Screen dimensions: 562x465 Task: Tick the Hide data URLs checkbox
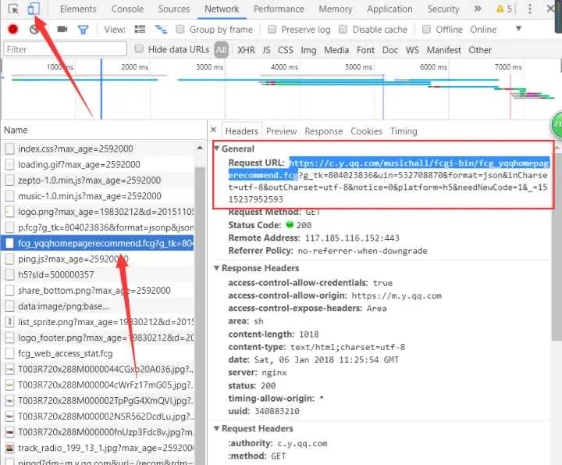(x=139, y=48)
